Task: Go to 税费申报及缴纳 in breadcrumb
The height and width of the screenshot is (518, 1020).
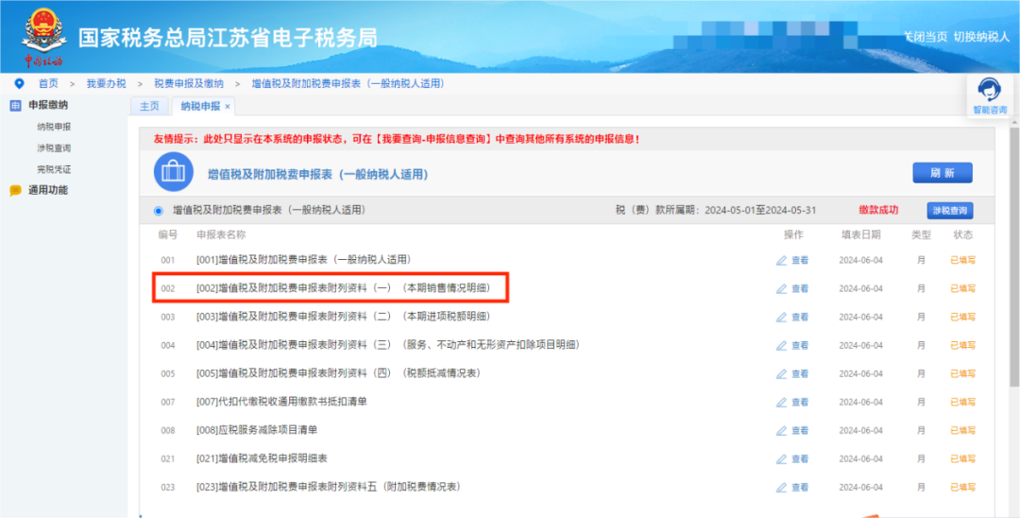Action: (x=189, y=83)
